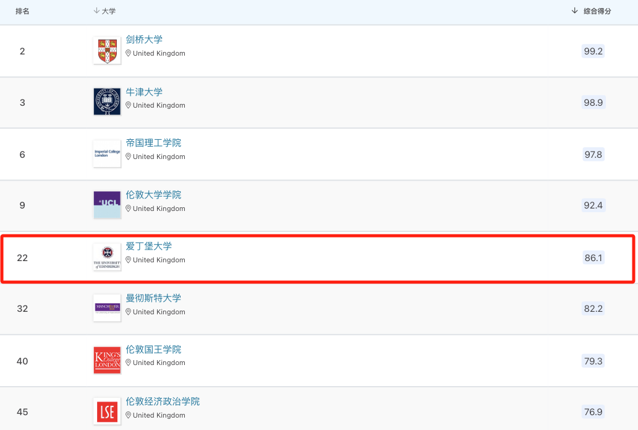Open the 曼彻斯特大学 link
The height and width of the screenshot is (430, 638).
point(153,298)
